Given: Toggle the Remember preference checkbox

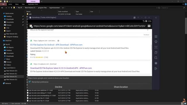Looking at the screenshot, I should pyautogui.click(x=30, y=82).
